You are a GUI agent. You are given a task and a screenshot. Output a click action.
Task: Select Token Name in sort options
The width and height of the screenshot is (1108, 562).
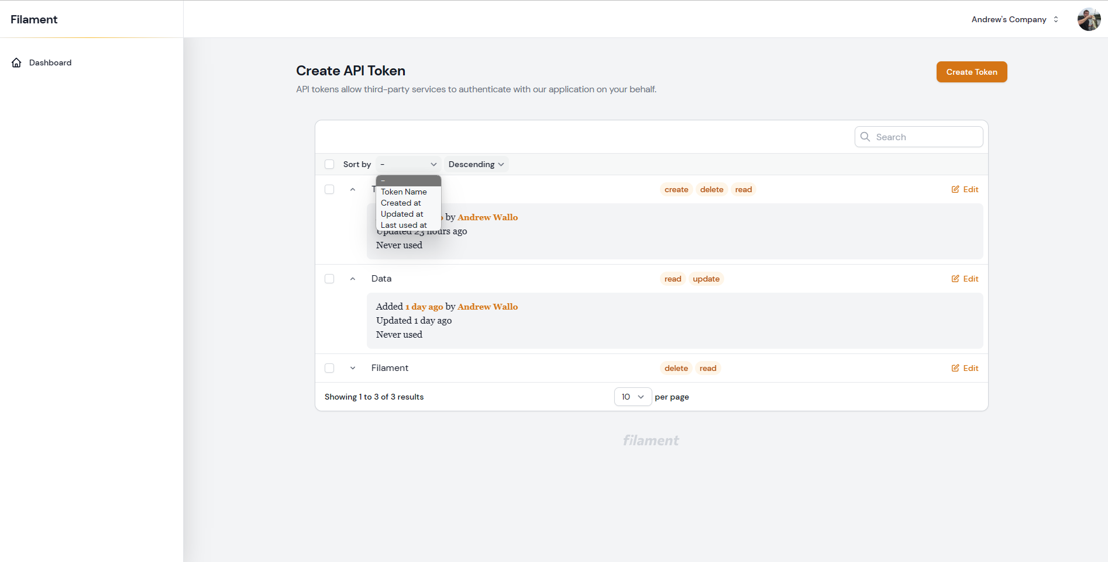click(404, 192)
